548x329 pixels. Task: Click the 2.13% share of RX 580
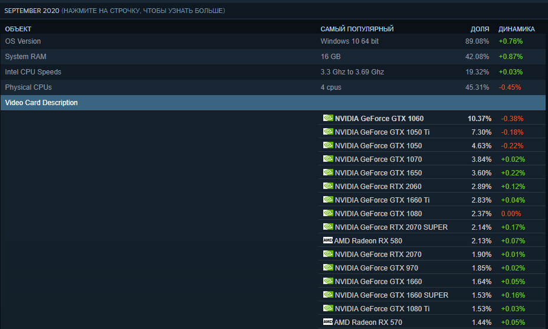481,241
